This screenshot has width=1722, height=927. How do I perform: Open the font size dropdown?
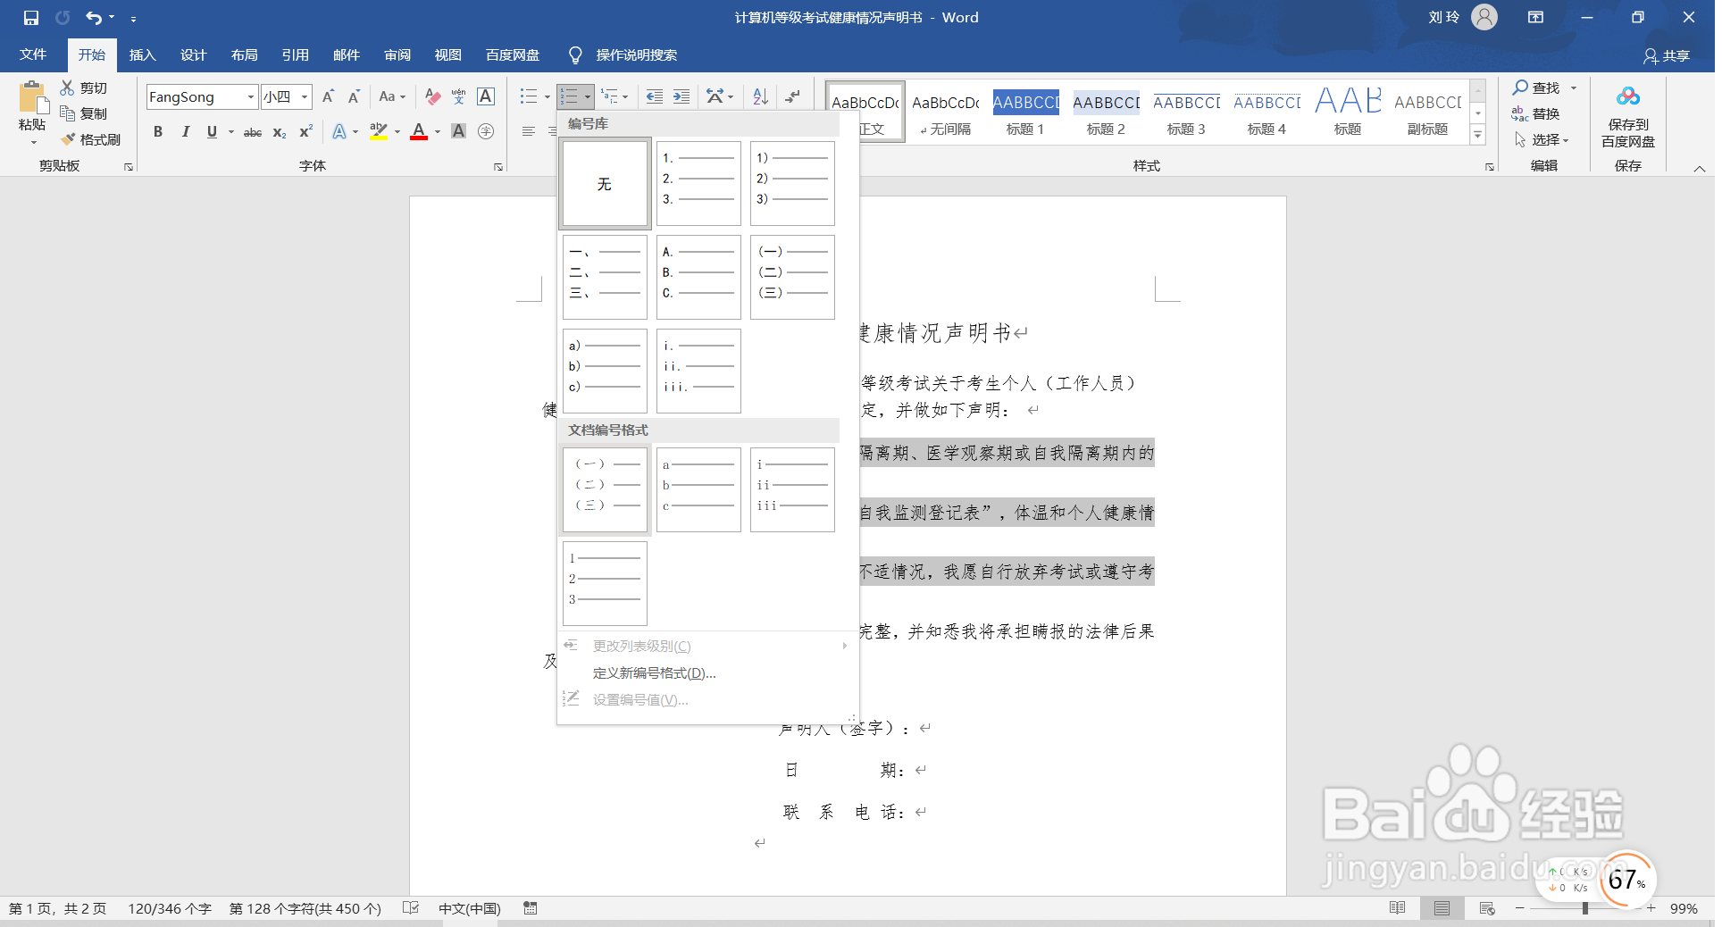point(305,96)
